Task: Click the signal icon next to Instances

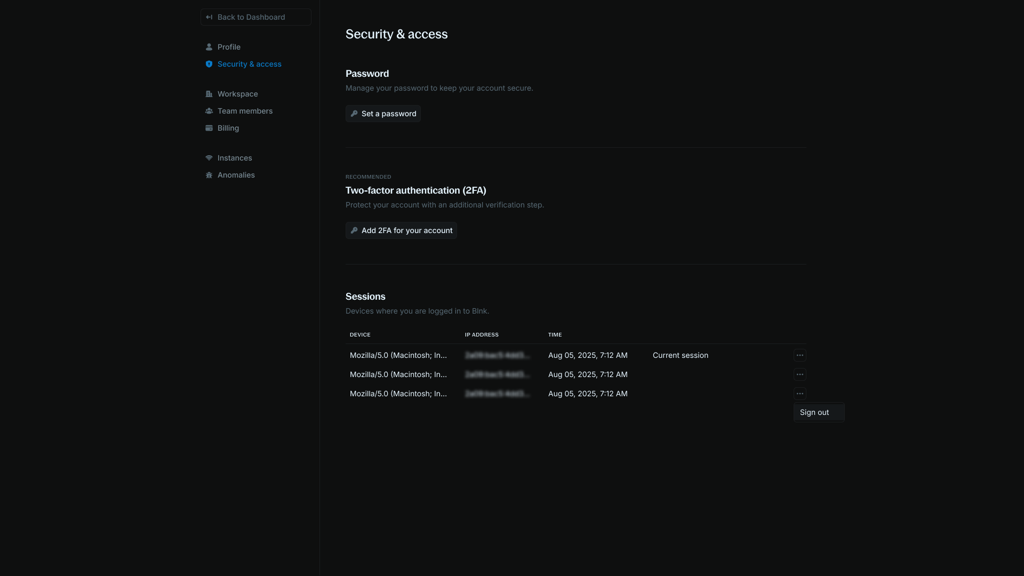Action: [x=209, y=158]
